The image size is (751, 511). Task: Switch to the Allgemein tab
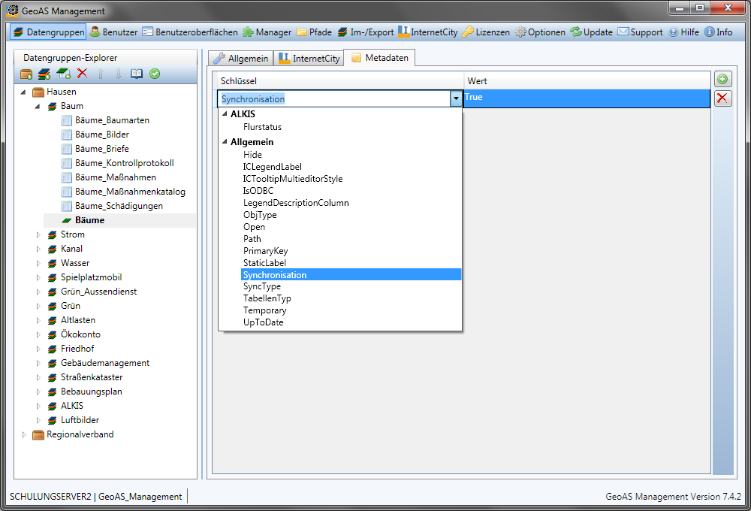pos(240,59)
